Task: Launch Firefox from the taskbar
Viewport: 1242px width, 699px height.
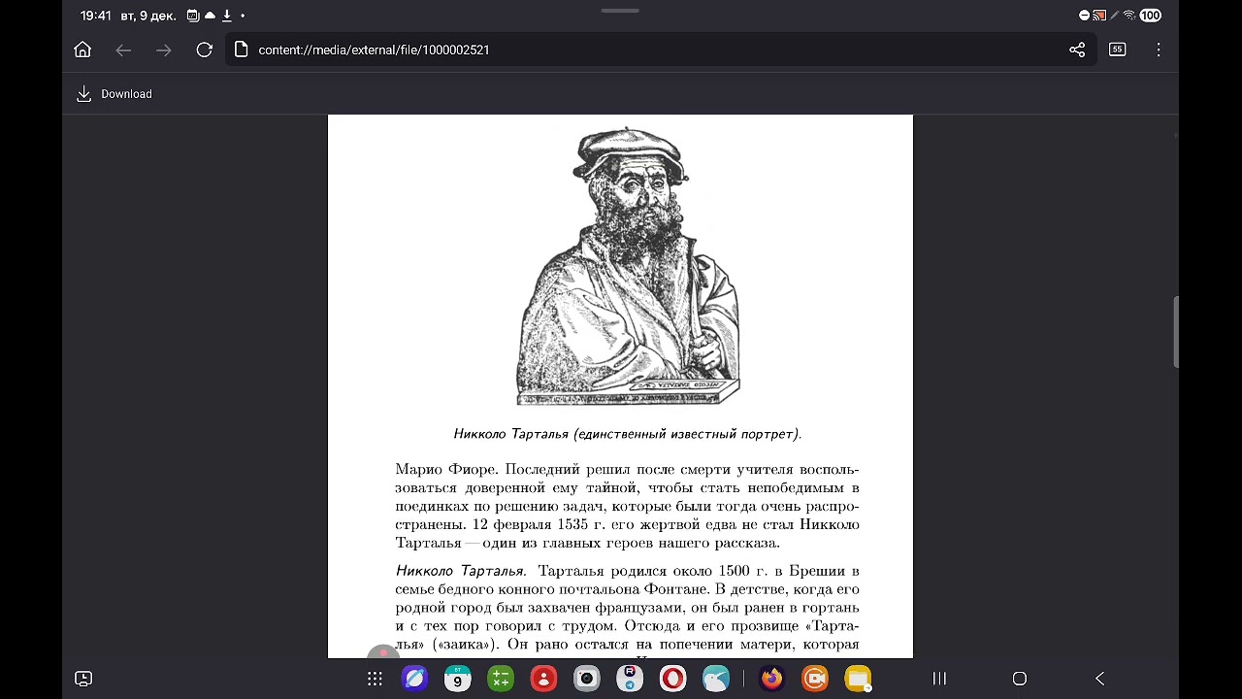Action: [x=771, y=679]
